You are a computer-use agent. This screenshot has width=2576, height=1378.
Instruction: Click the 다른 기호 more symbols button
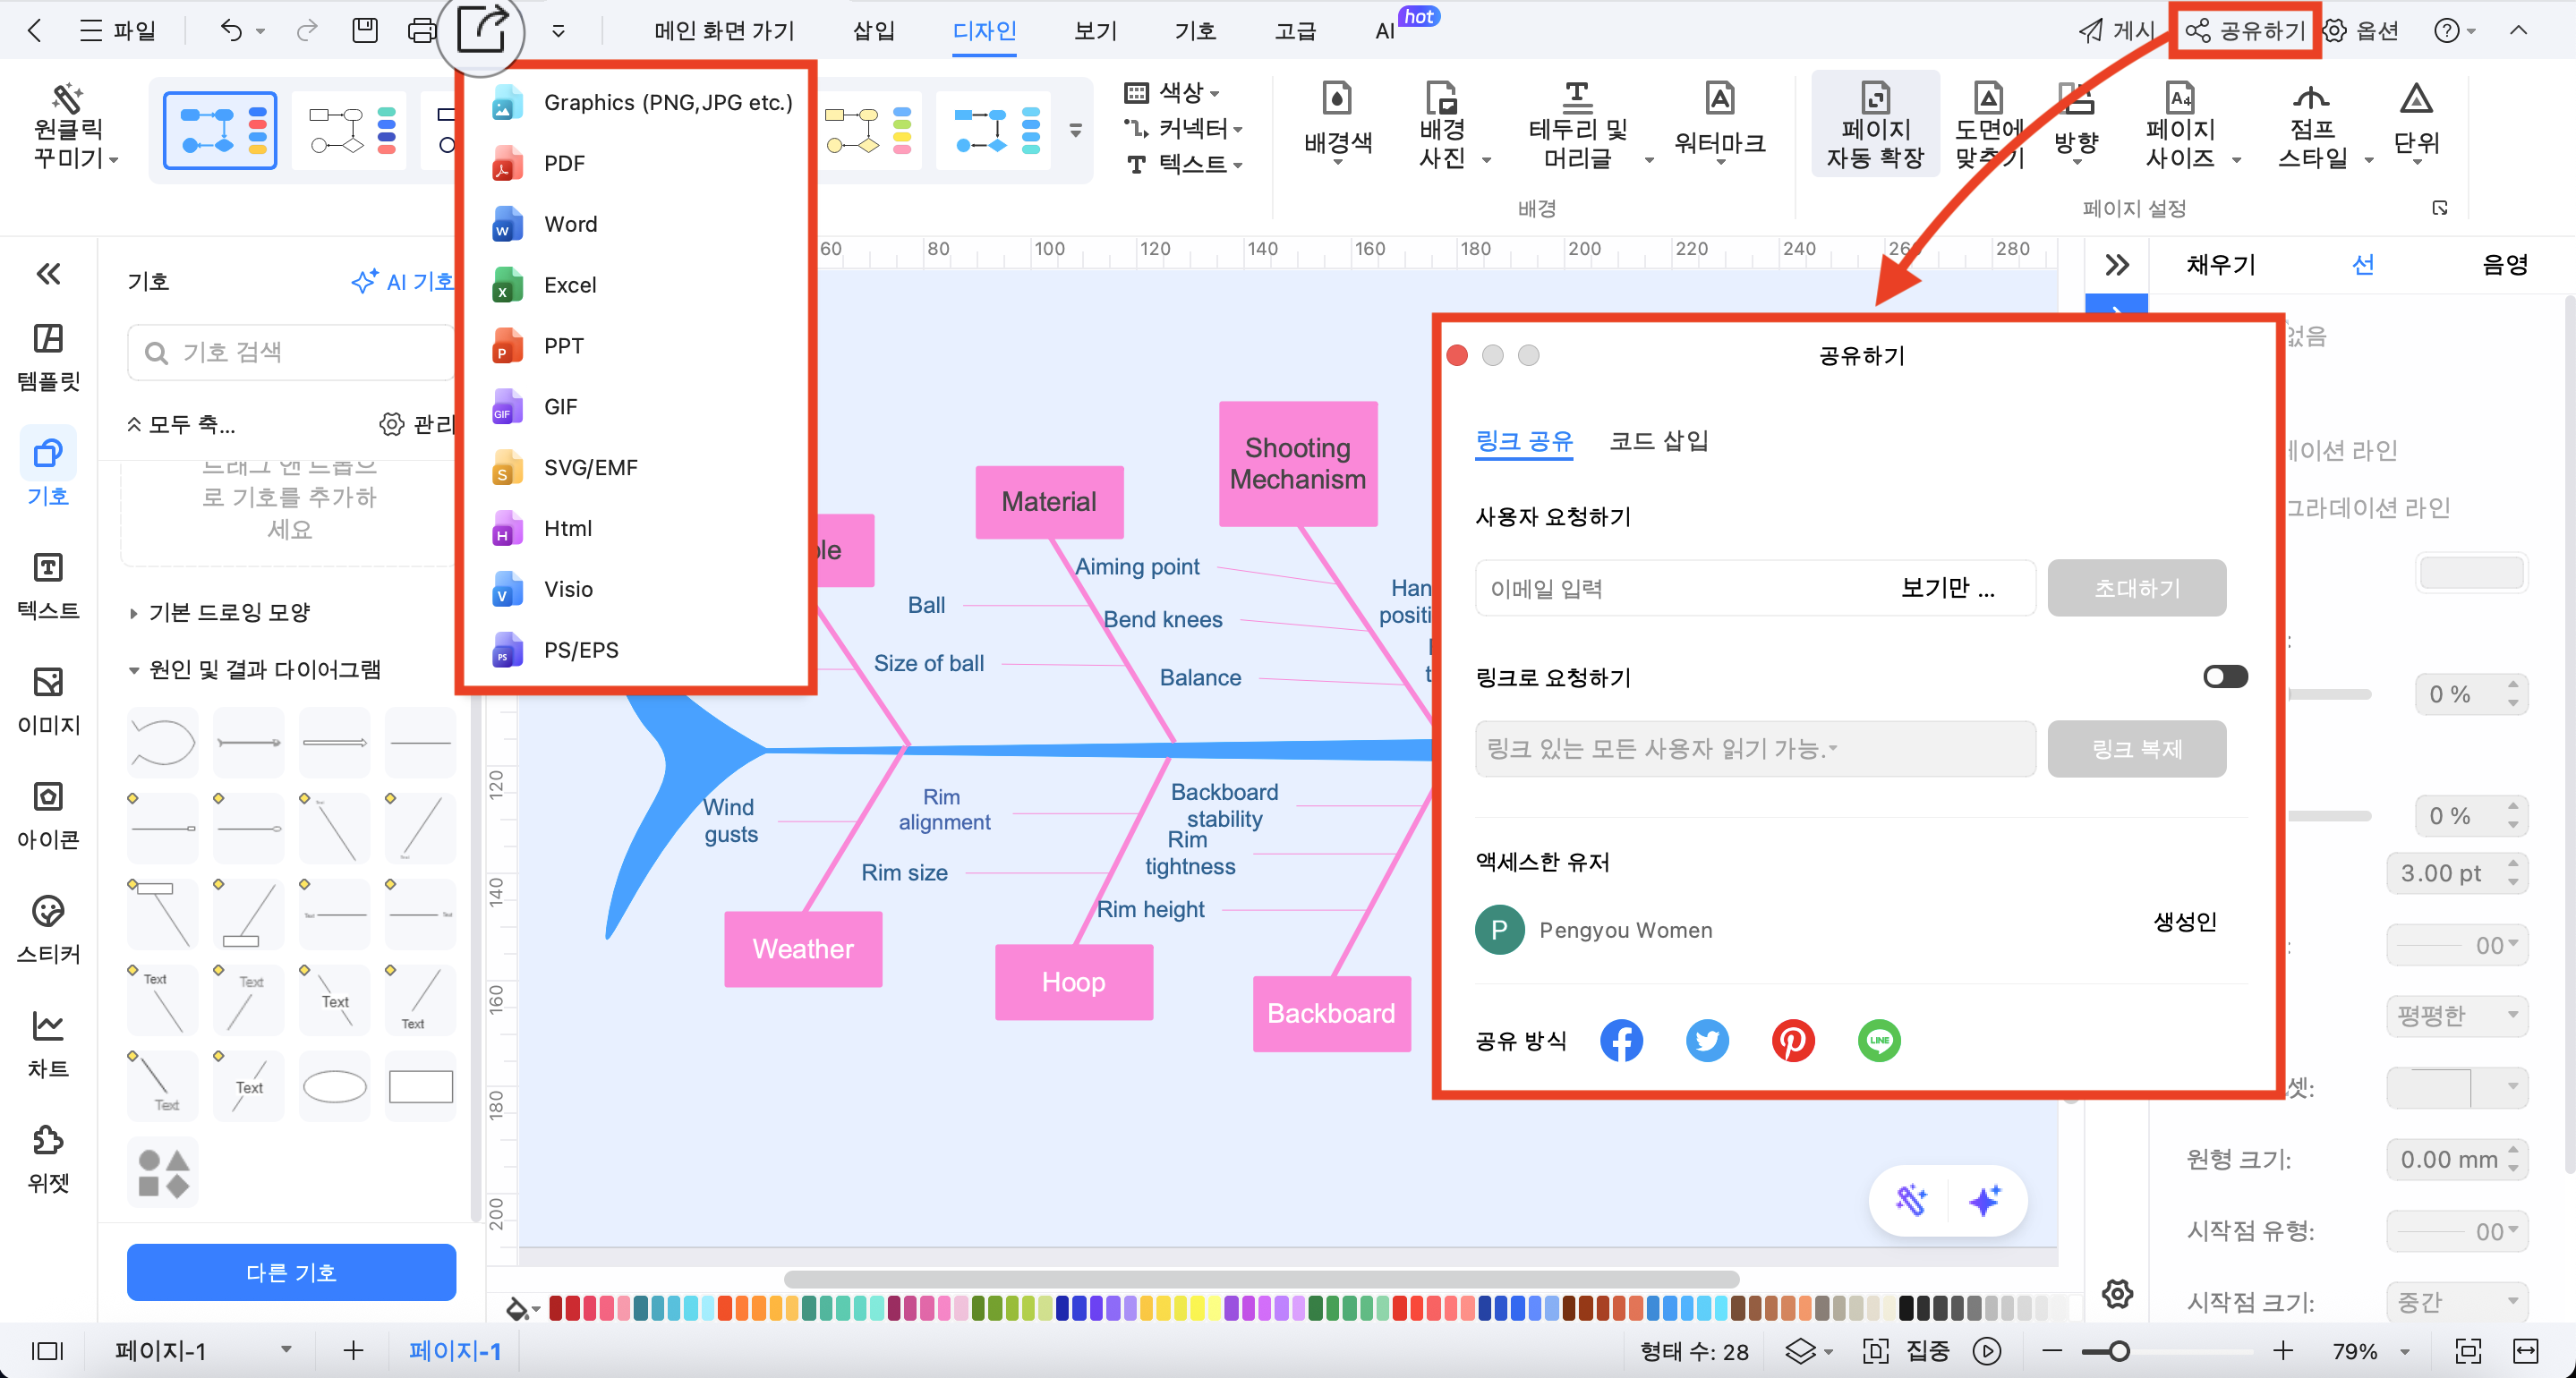click(291, 1272)
